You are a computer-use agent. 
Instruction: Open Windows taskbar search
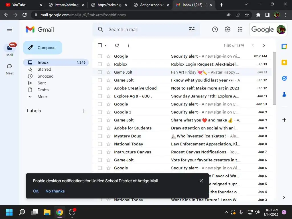click(22, 212)
